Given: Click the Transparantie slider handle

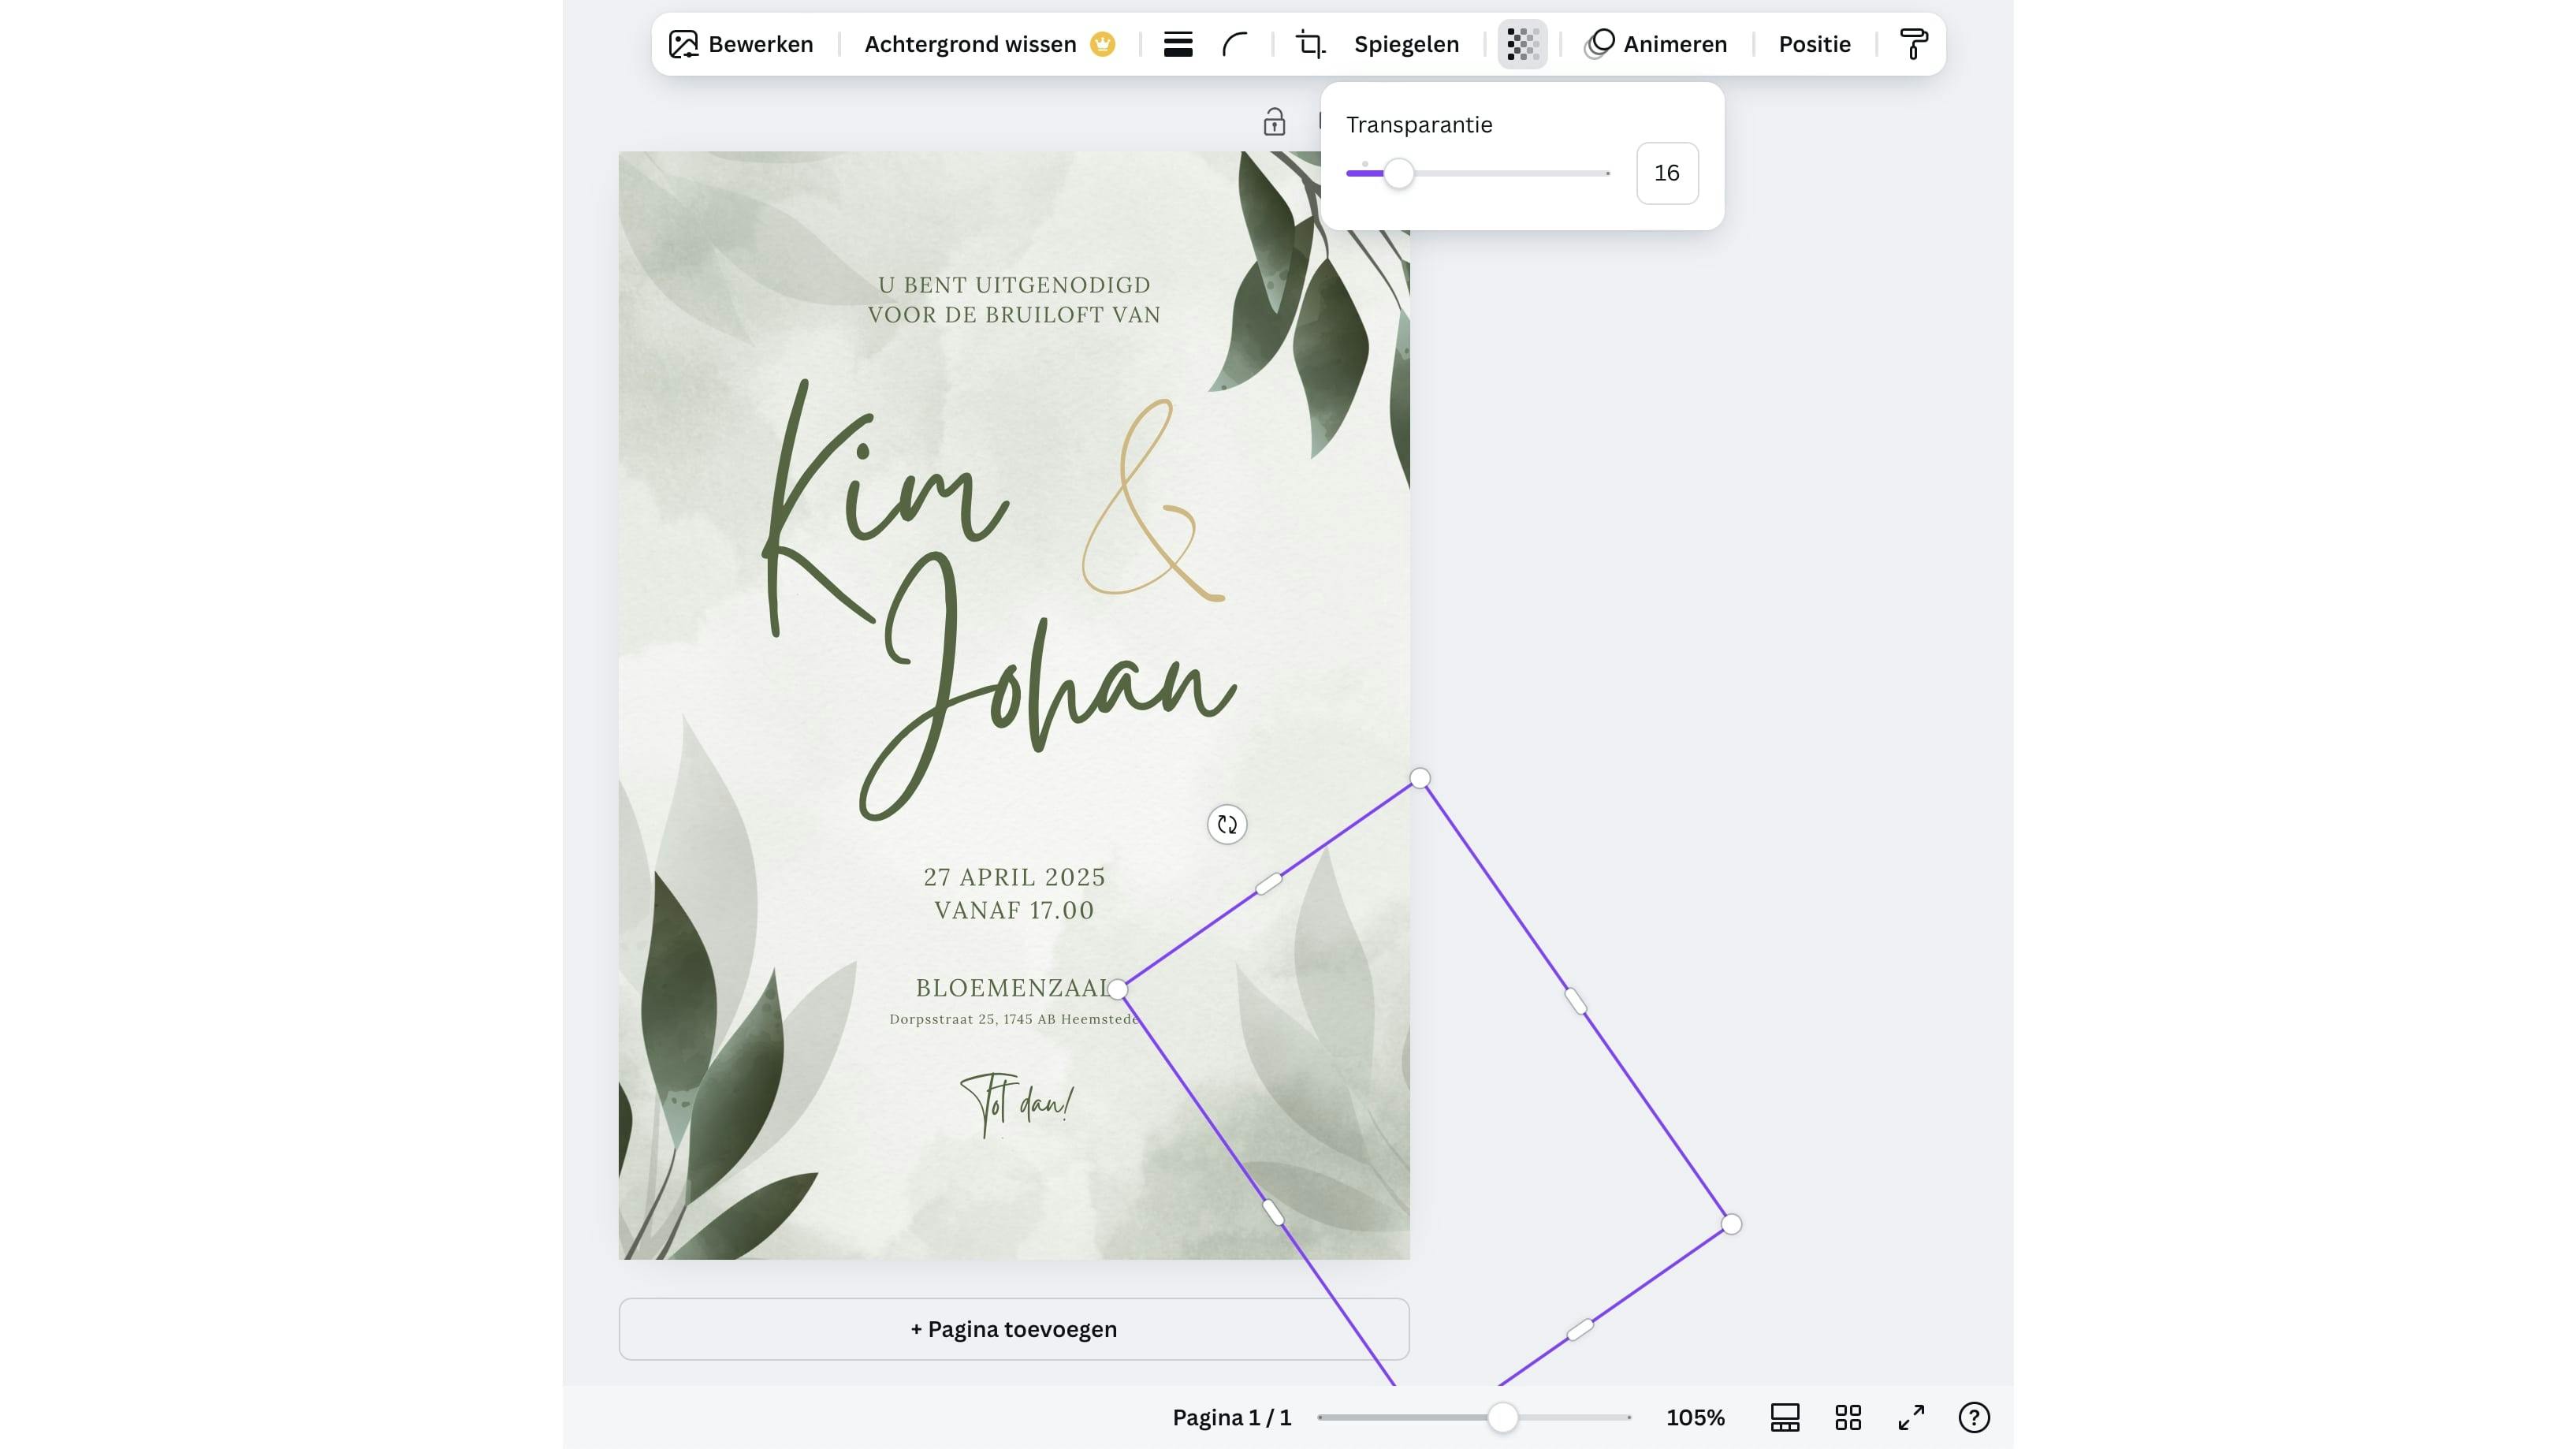Looking at the screenshot, I should (1399, 174).
